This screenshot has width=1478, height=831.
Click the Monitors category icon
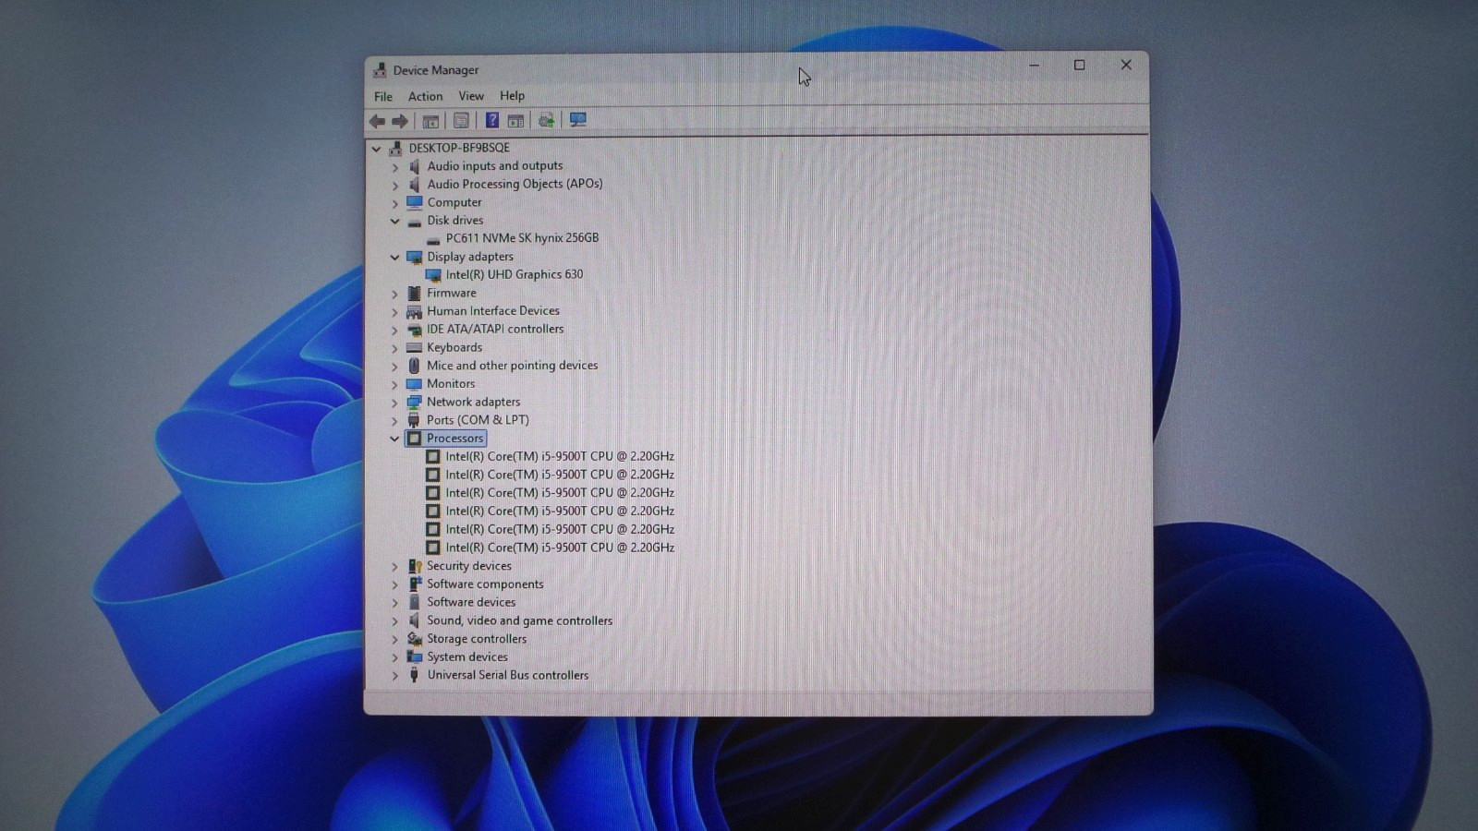coord(414,384)
